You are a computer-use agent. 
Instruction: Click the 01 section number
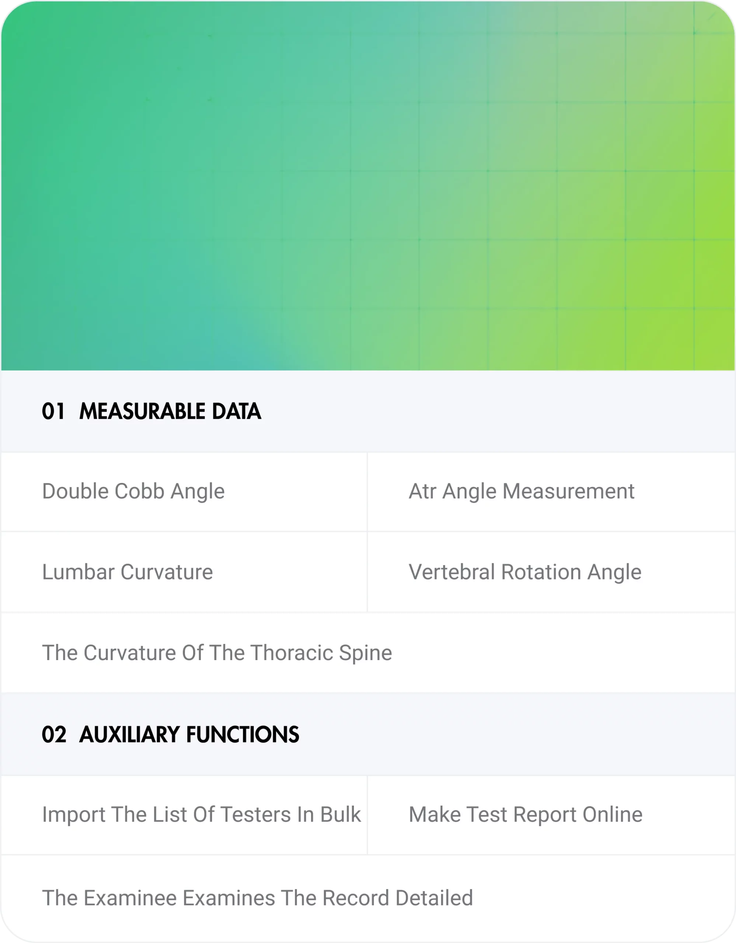[53, 411]
